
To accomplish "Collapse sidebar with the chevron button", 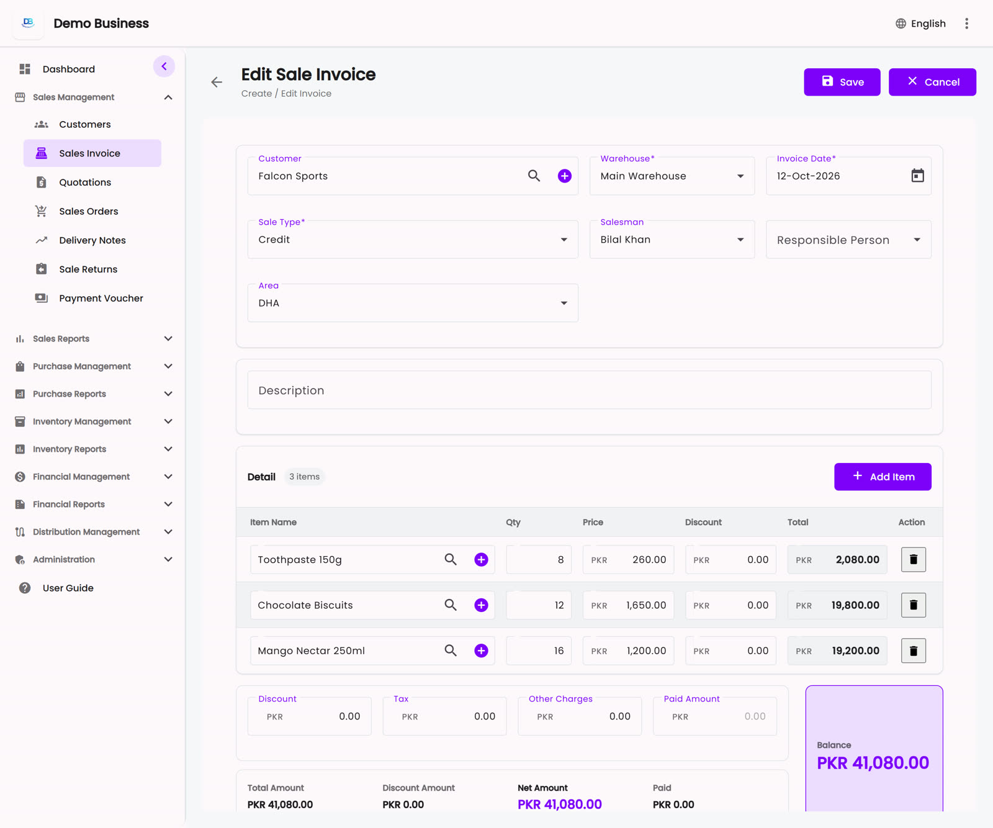I will (x=164, y=66).
